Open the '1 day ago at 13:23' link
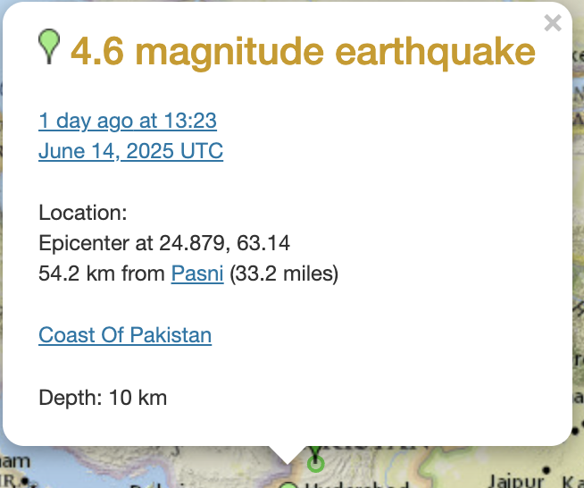This screenshot has width=584, height=488. 128,121
